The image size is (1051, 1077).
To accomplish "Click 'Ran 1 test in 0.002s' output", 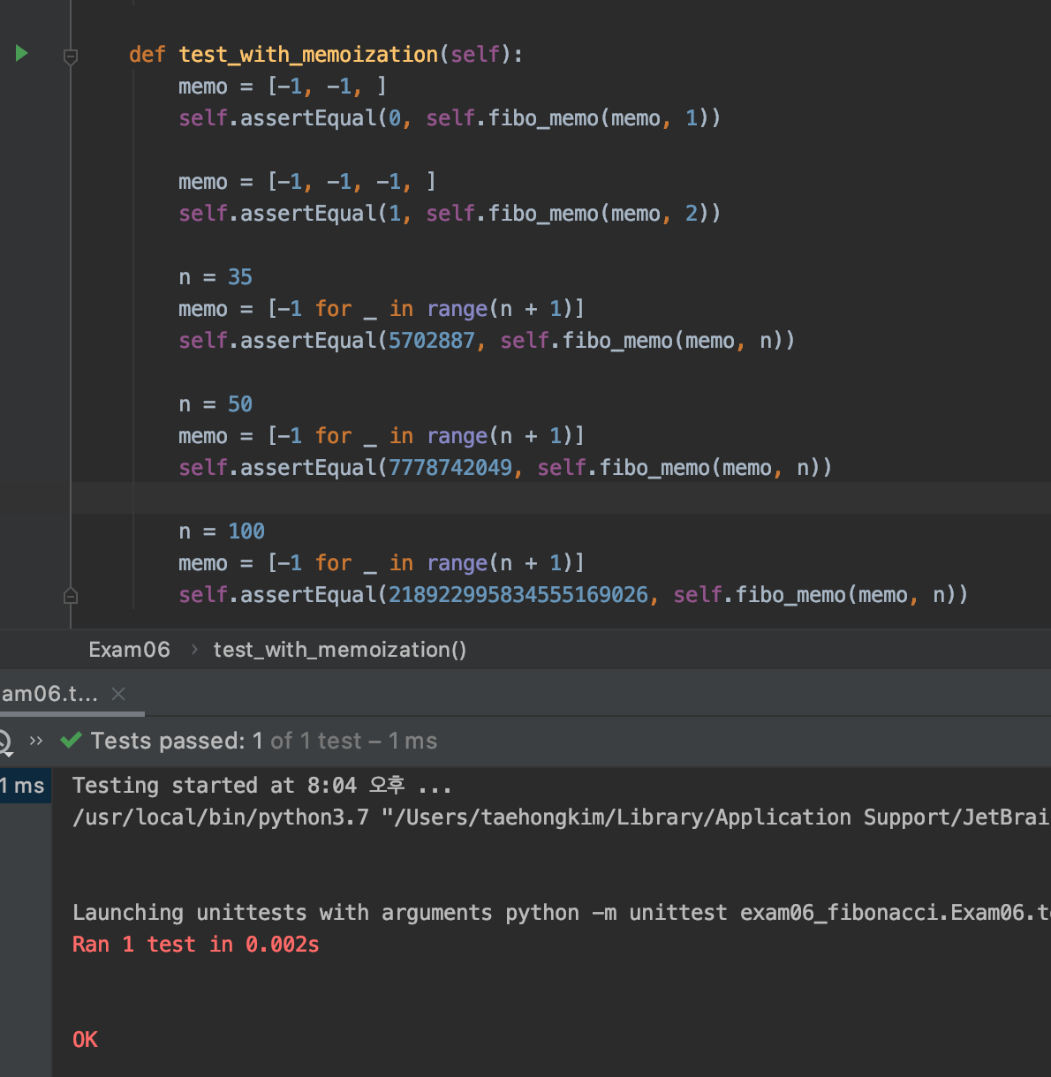I will click(196, 945).
